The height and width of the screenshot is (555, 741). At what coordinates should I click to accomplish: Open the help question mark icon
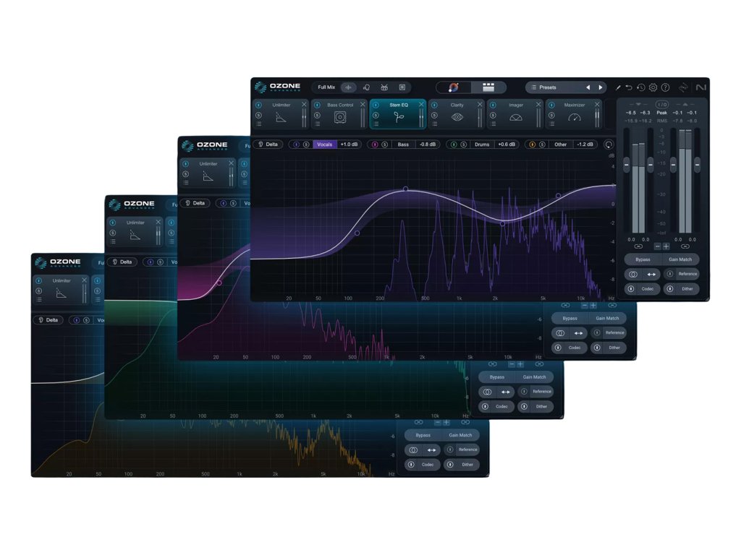coord(666,87)
